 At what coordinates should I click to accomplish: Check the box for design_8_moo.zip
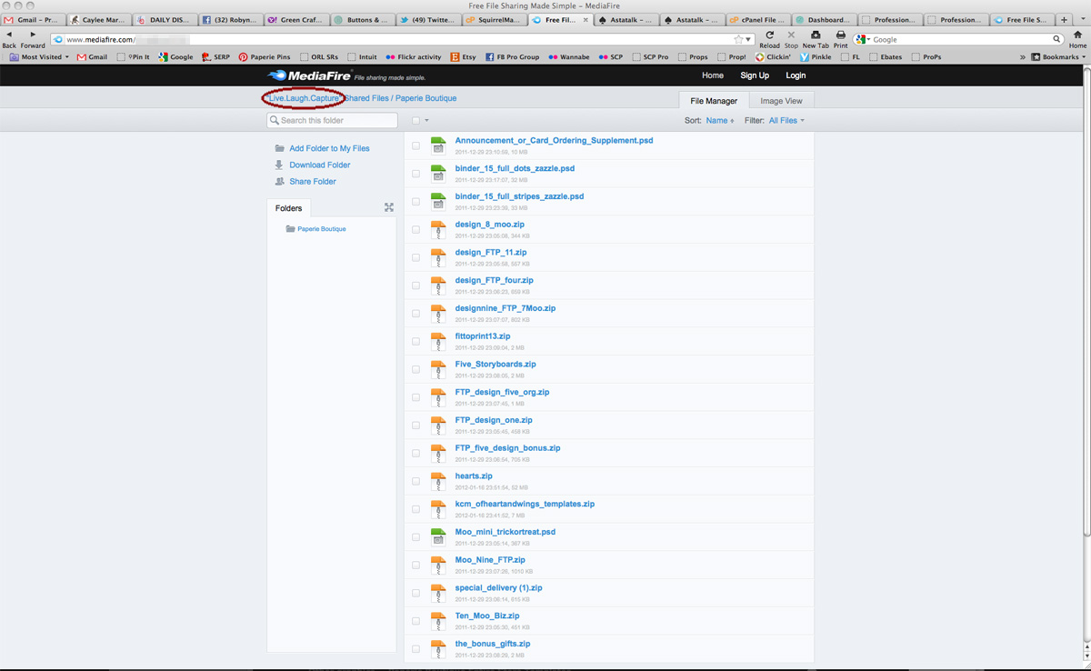[416, 229]
